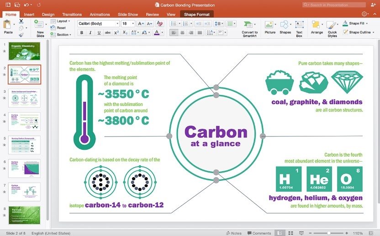Toggle Justify paragraph alignment
This screenshot has height=236, width=380.
point(200,32)
